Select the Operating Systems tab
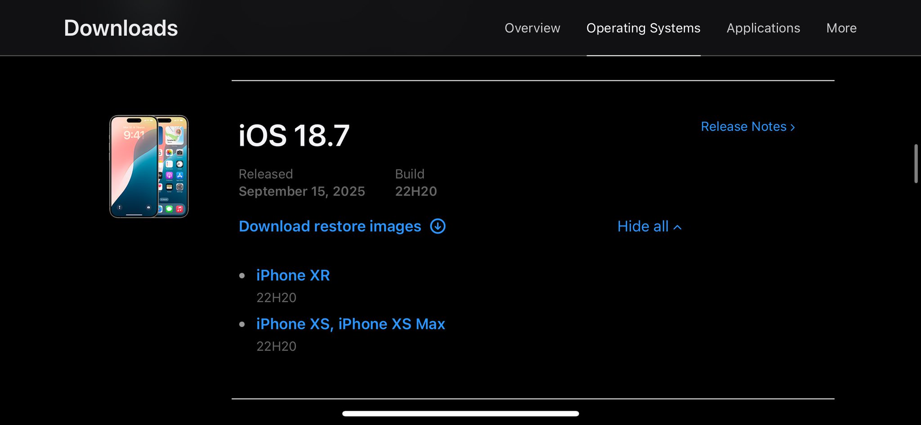Viewport: 921px width, 425px height. [643, 28]
